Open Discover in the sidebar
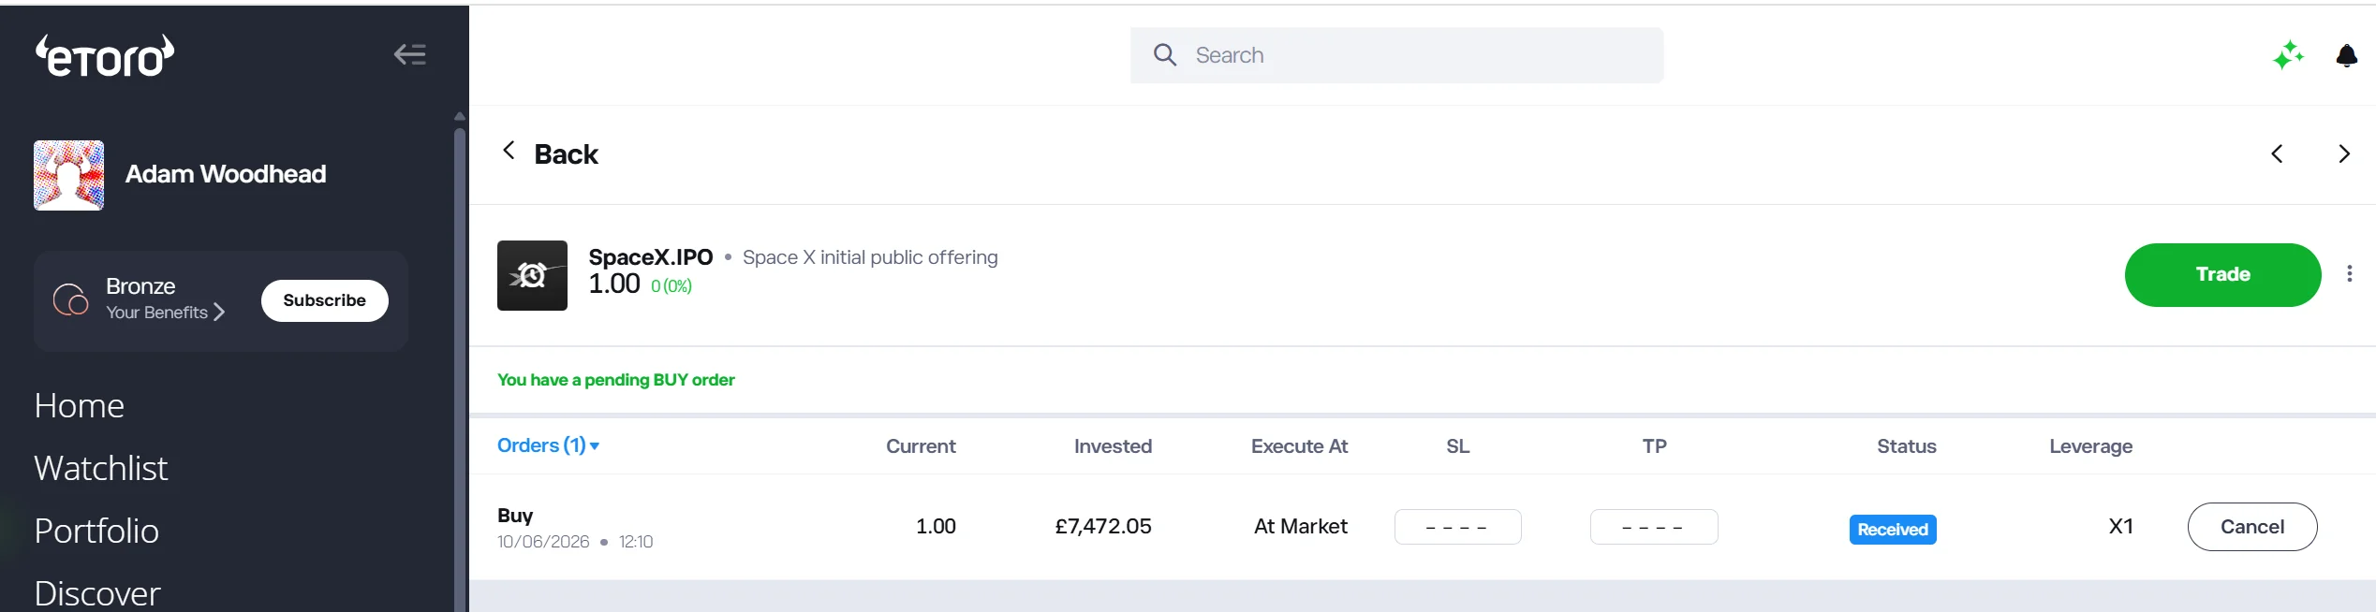Image resolution: width=2376 pixels, height=612 pixels. pyautogui.click(x=97, y=594)
